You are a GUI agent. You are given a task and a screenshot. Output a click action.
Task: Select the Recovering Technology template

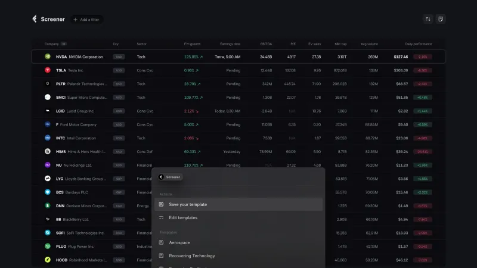coord(238,255)
